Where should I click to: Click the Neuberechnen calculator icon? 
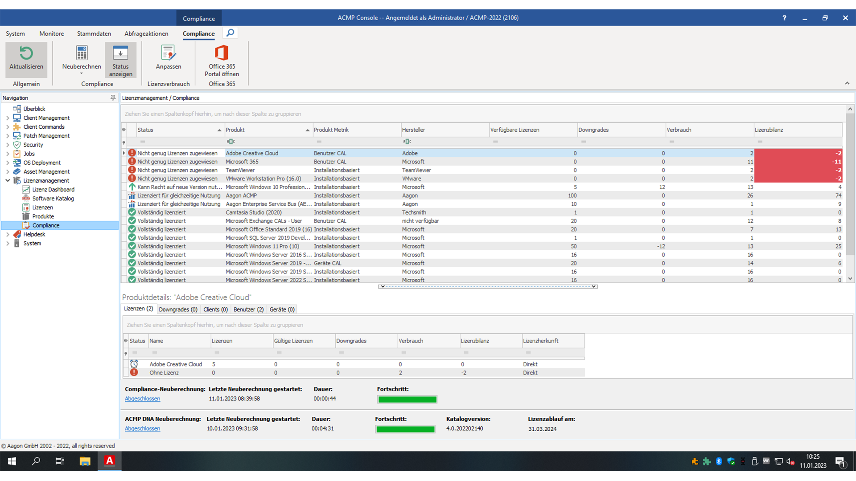(82, 53)
